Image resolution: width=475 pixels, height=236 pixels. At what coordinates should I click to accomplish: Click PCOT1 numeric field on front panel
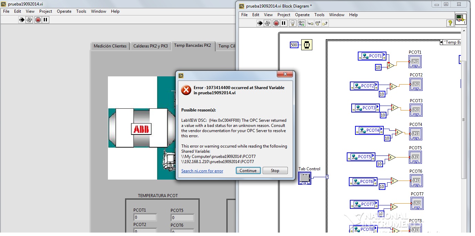(145, 217)
